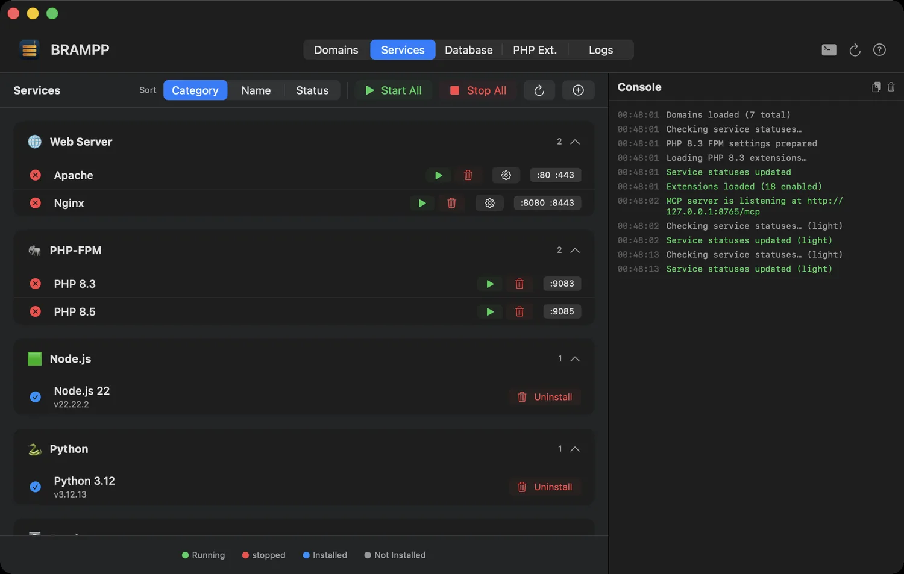Image resolution: width=904 pixels, height=574 pixels.
Task: Collapse the Node.js group
Action: tap(575, 358)
